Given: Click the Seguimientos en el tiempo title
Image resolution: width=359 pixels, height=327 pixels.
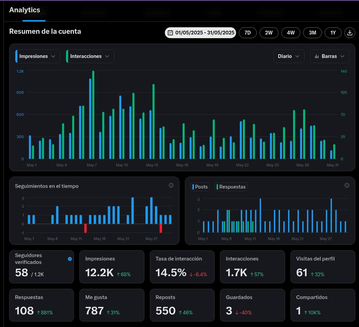Looking at the screenshot, I should click(47, 186).
